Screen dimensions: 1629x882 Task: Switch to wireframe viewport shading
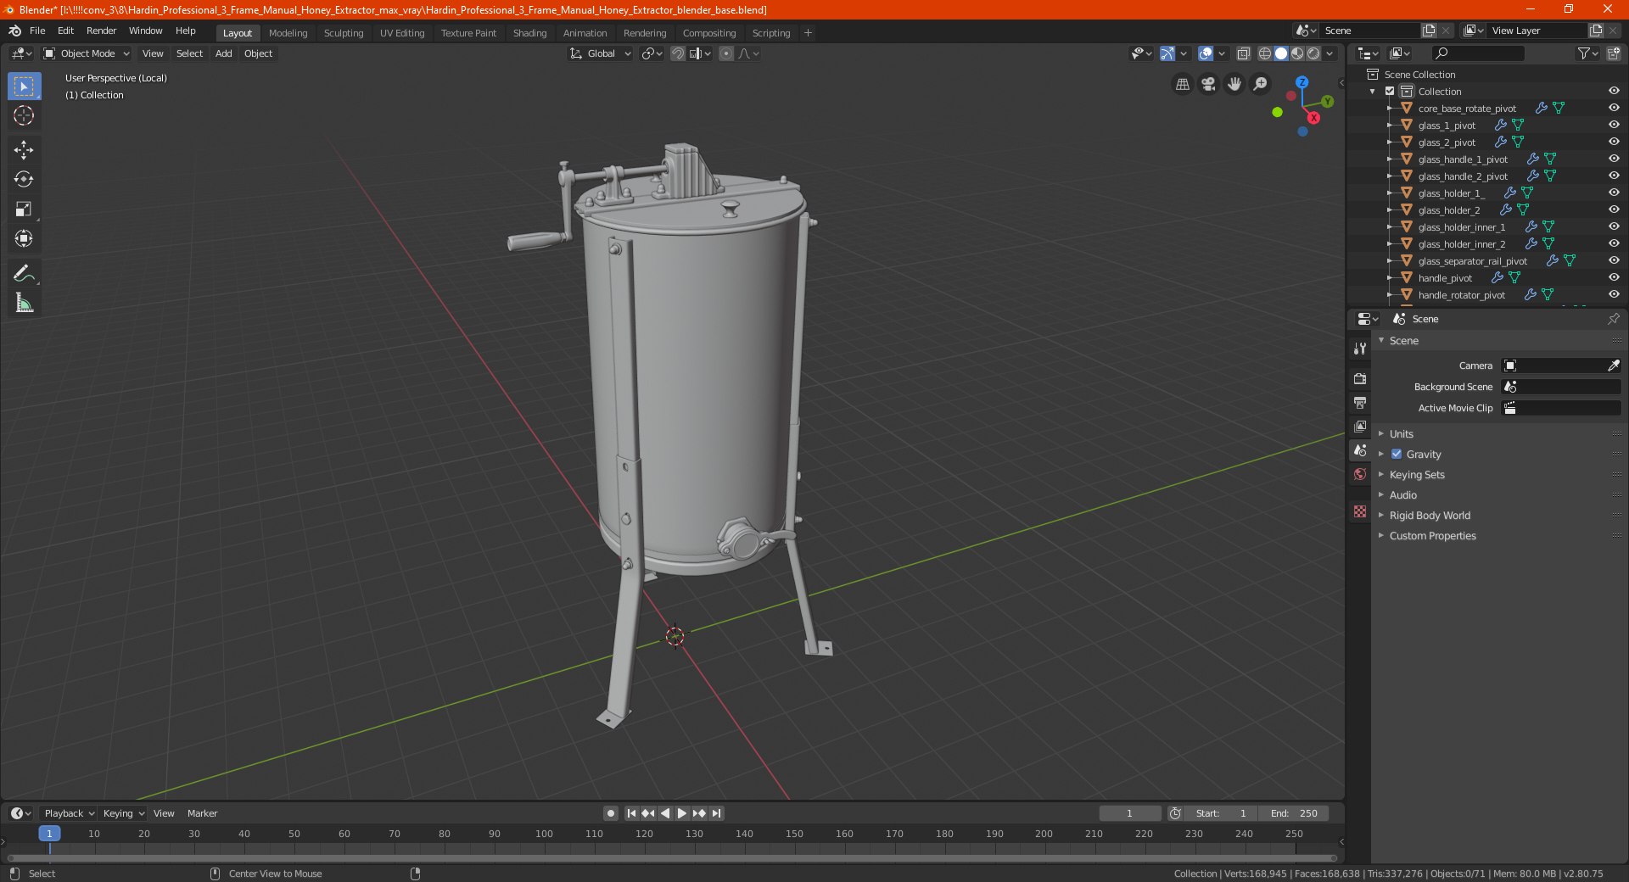click(x=1265, y=53)
